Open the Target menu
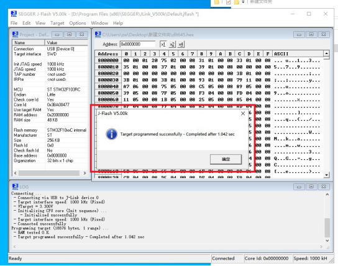Screen dimensions: 338x266 (57, 23)
